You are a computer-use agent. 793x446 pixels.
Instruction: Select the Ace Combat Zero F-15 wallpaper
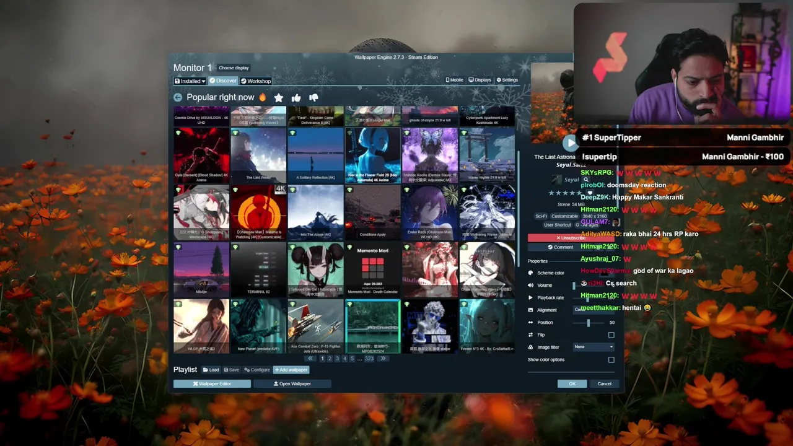tap(315, 326)
